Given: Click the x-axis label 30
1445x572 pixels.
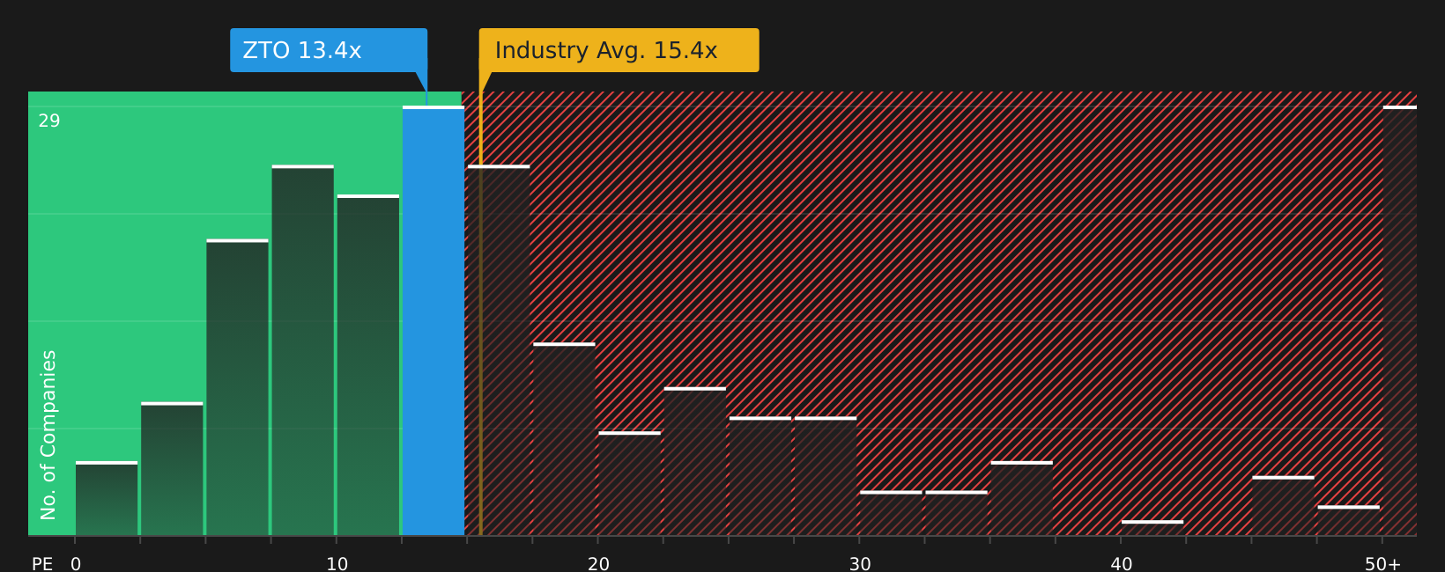Looking at the screenshot, I should tap(860, 564).
